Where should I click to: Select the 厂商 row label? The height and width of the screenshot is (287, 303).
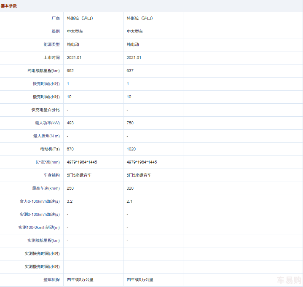tap(56, 19)
